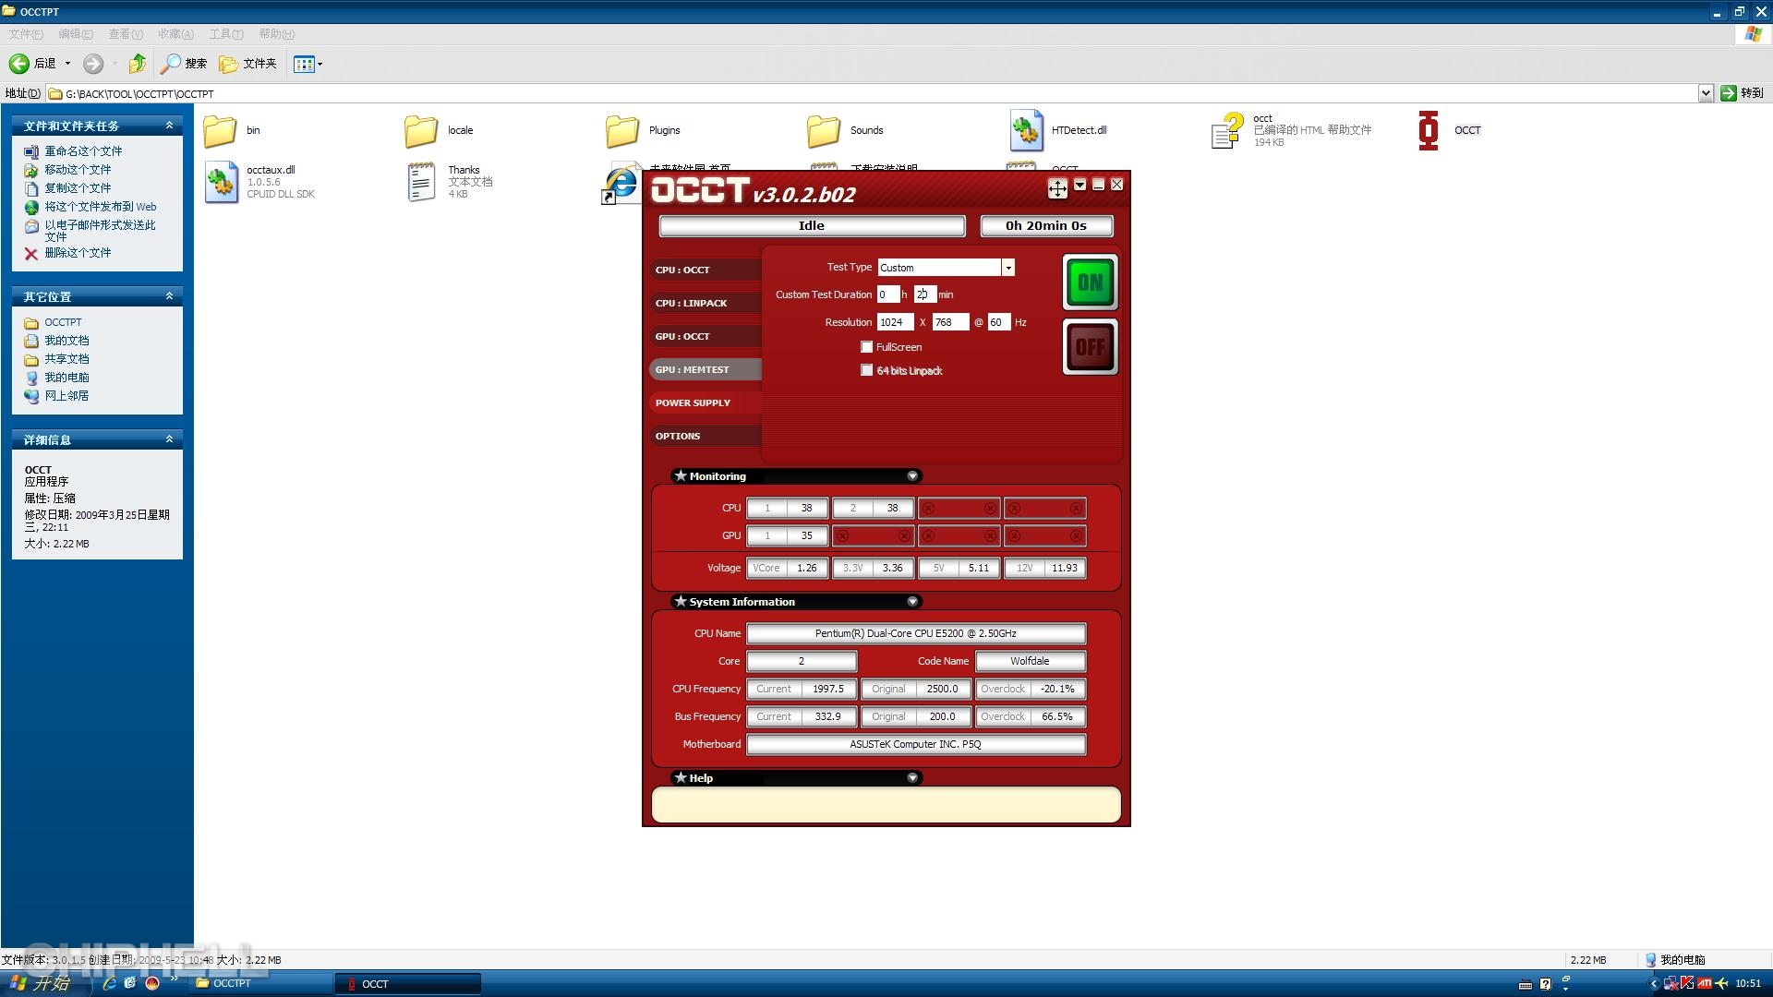Open the 文件(F) menu
Image resolution: width=1773 pixels, height=997 pixels.
point(26,34)
